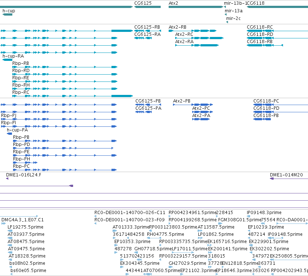The height and width of the screenshot is (276, 308).
Task: Select the CG6118-RD transcript label
Action: click(x=260, y=34)
